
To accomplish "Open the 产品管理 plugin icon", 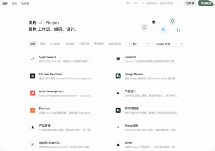I will [33, 127].
